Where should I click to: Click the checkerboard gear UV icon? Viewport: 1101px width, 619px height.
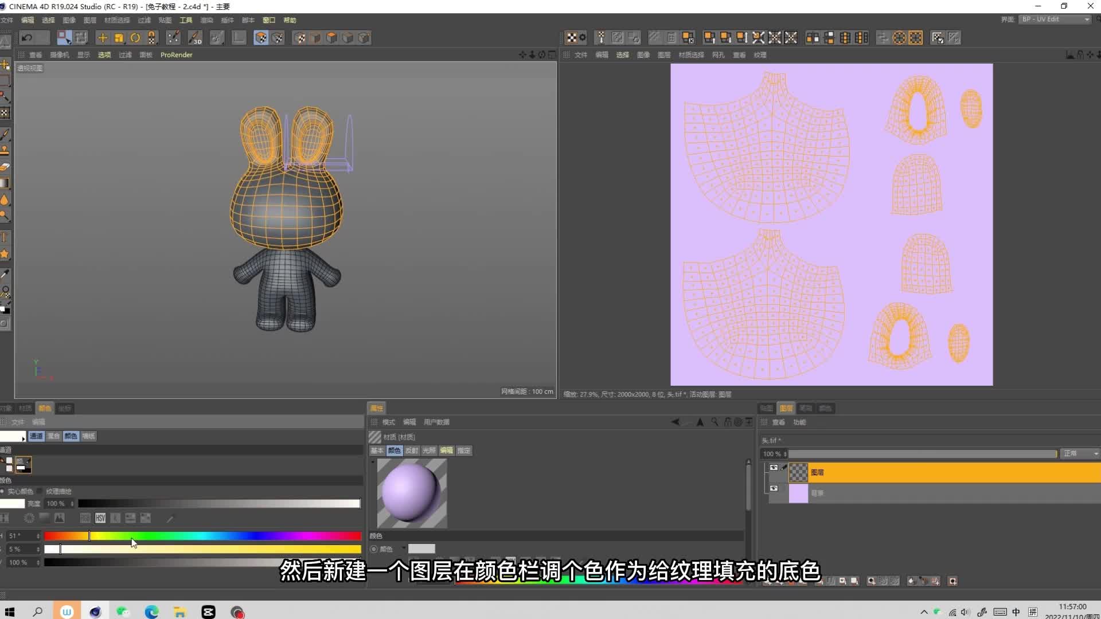576,38
